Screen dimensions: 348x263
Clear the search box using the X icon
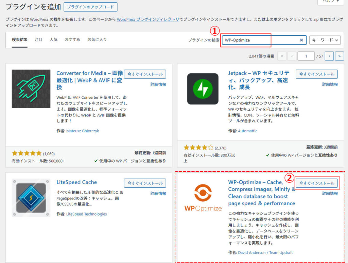(x=301, y=40)
